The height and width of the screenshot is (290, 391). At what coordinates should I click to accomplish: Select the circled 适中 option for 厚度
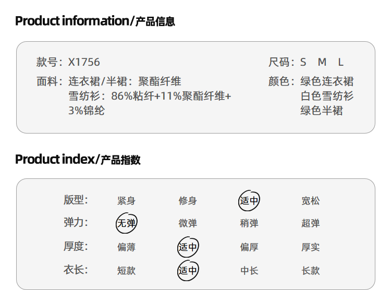pyautogui.click(x=188, y=247)
